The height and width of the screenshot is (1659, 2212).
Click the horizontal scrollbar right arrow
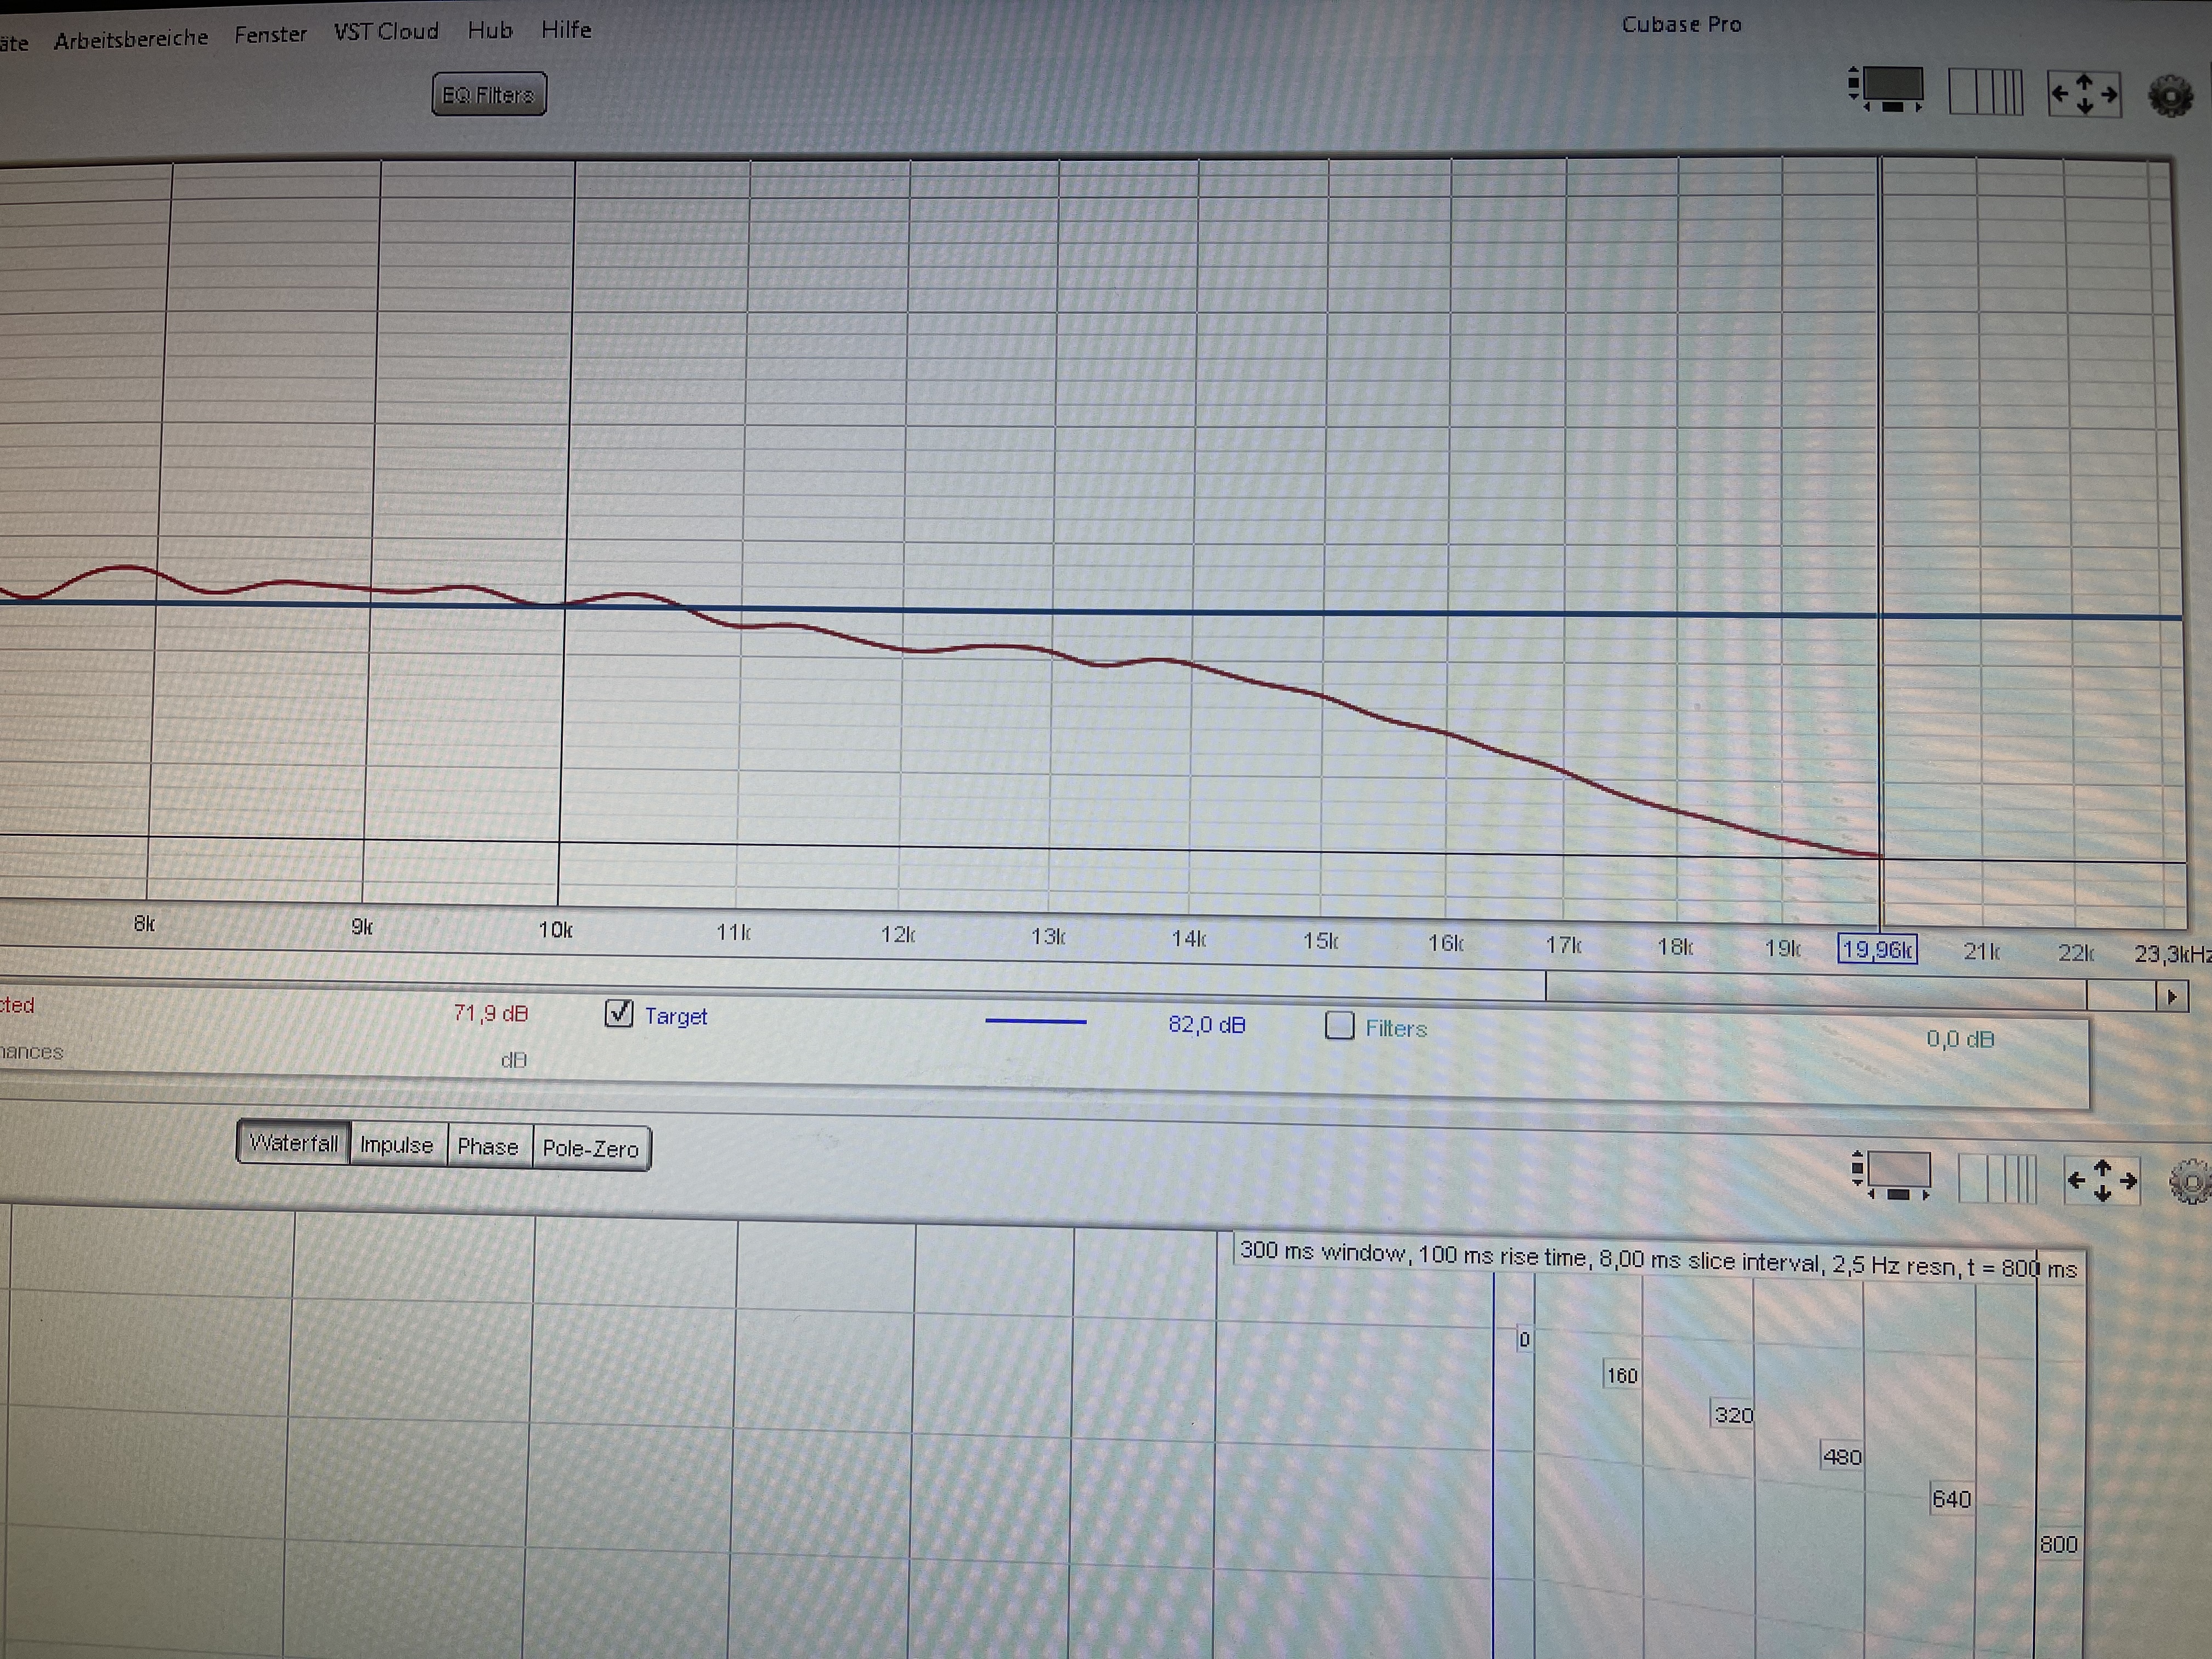point(2172,997)
